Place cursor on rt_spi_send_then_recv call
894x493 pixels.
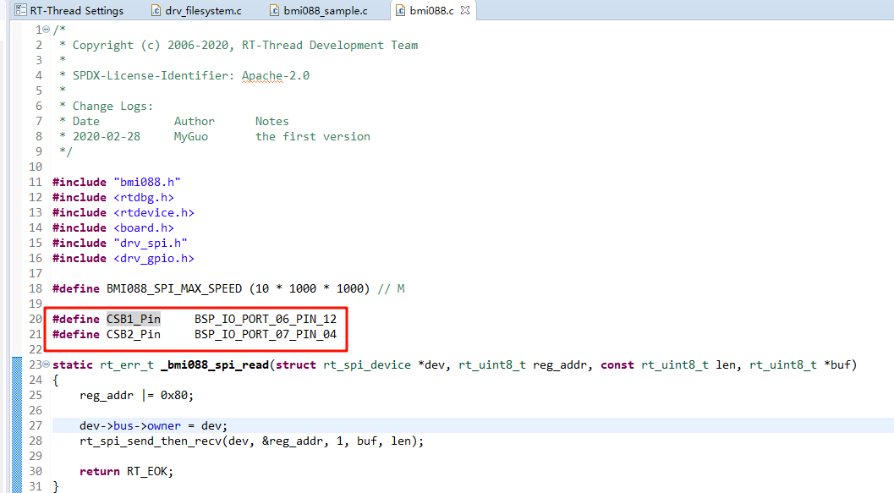148,441
